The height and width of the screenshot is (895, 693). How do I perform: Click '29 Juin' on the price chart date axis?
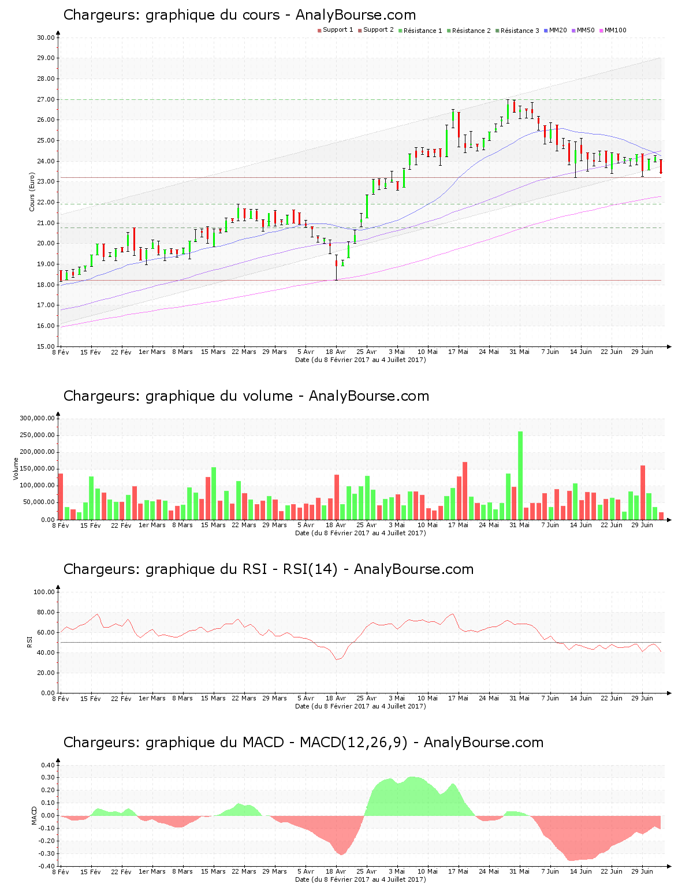coord(642,352)
